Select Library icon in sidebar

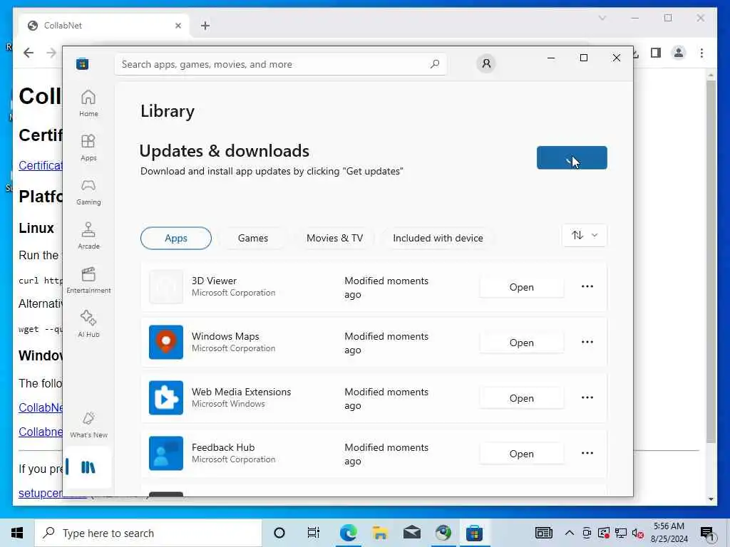[x=88, y=467]
